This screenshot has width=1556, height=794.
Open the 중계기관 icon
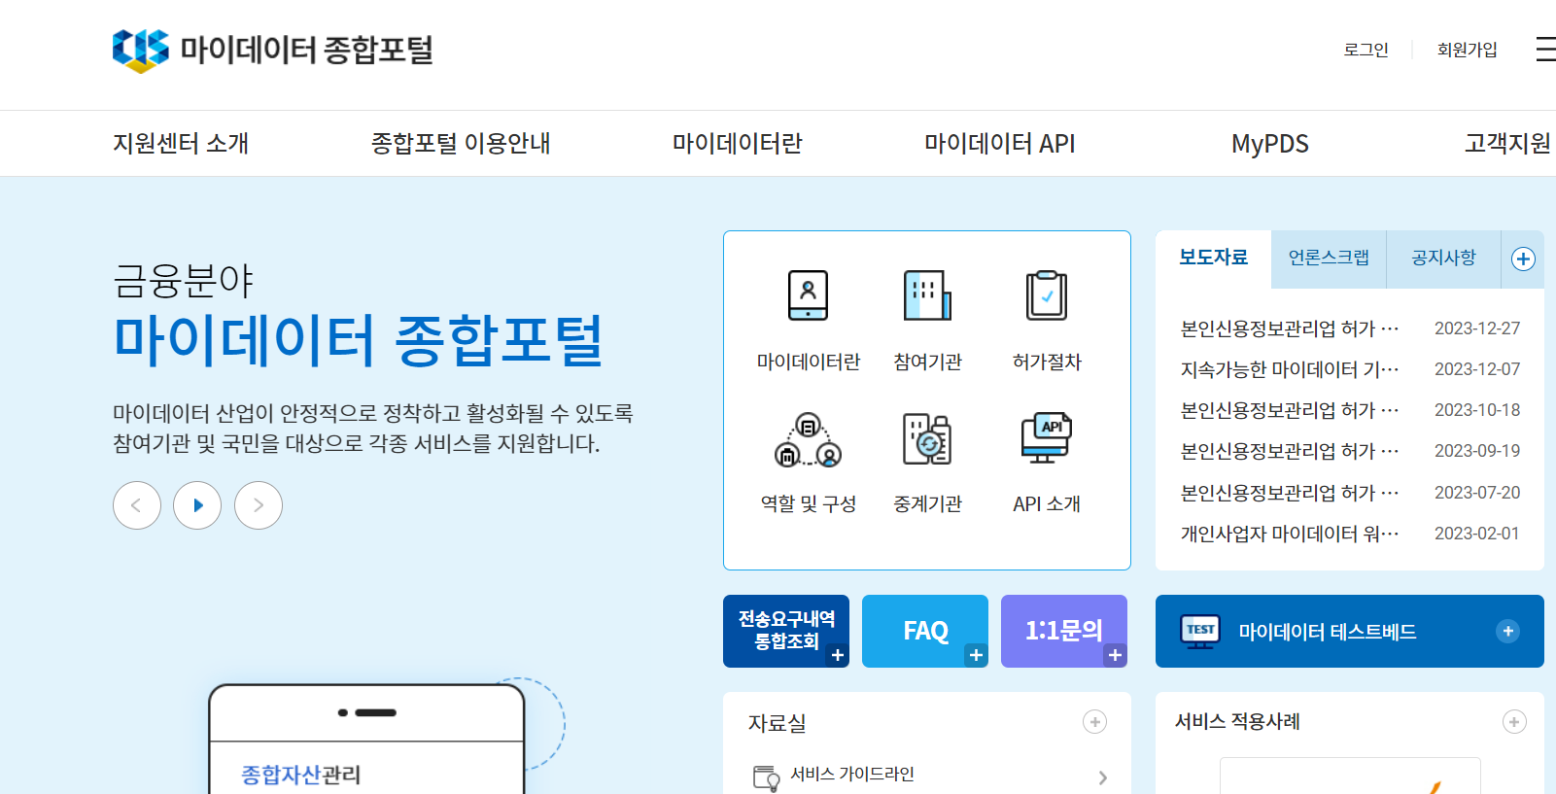coord(927,439)
